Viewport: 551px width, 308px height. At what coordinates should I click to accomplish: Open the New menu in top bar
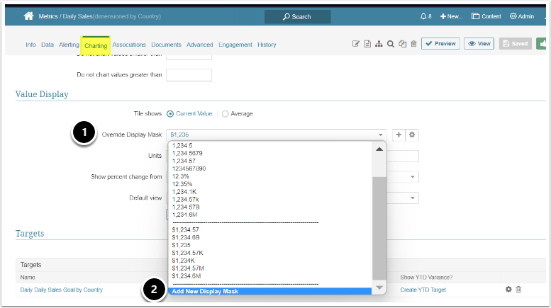tap(451, 16)
